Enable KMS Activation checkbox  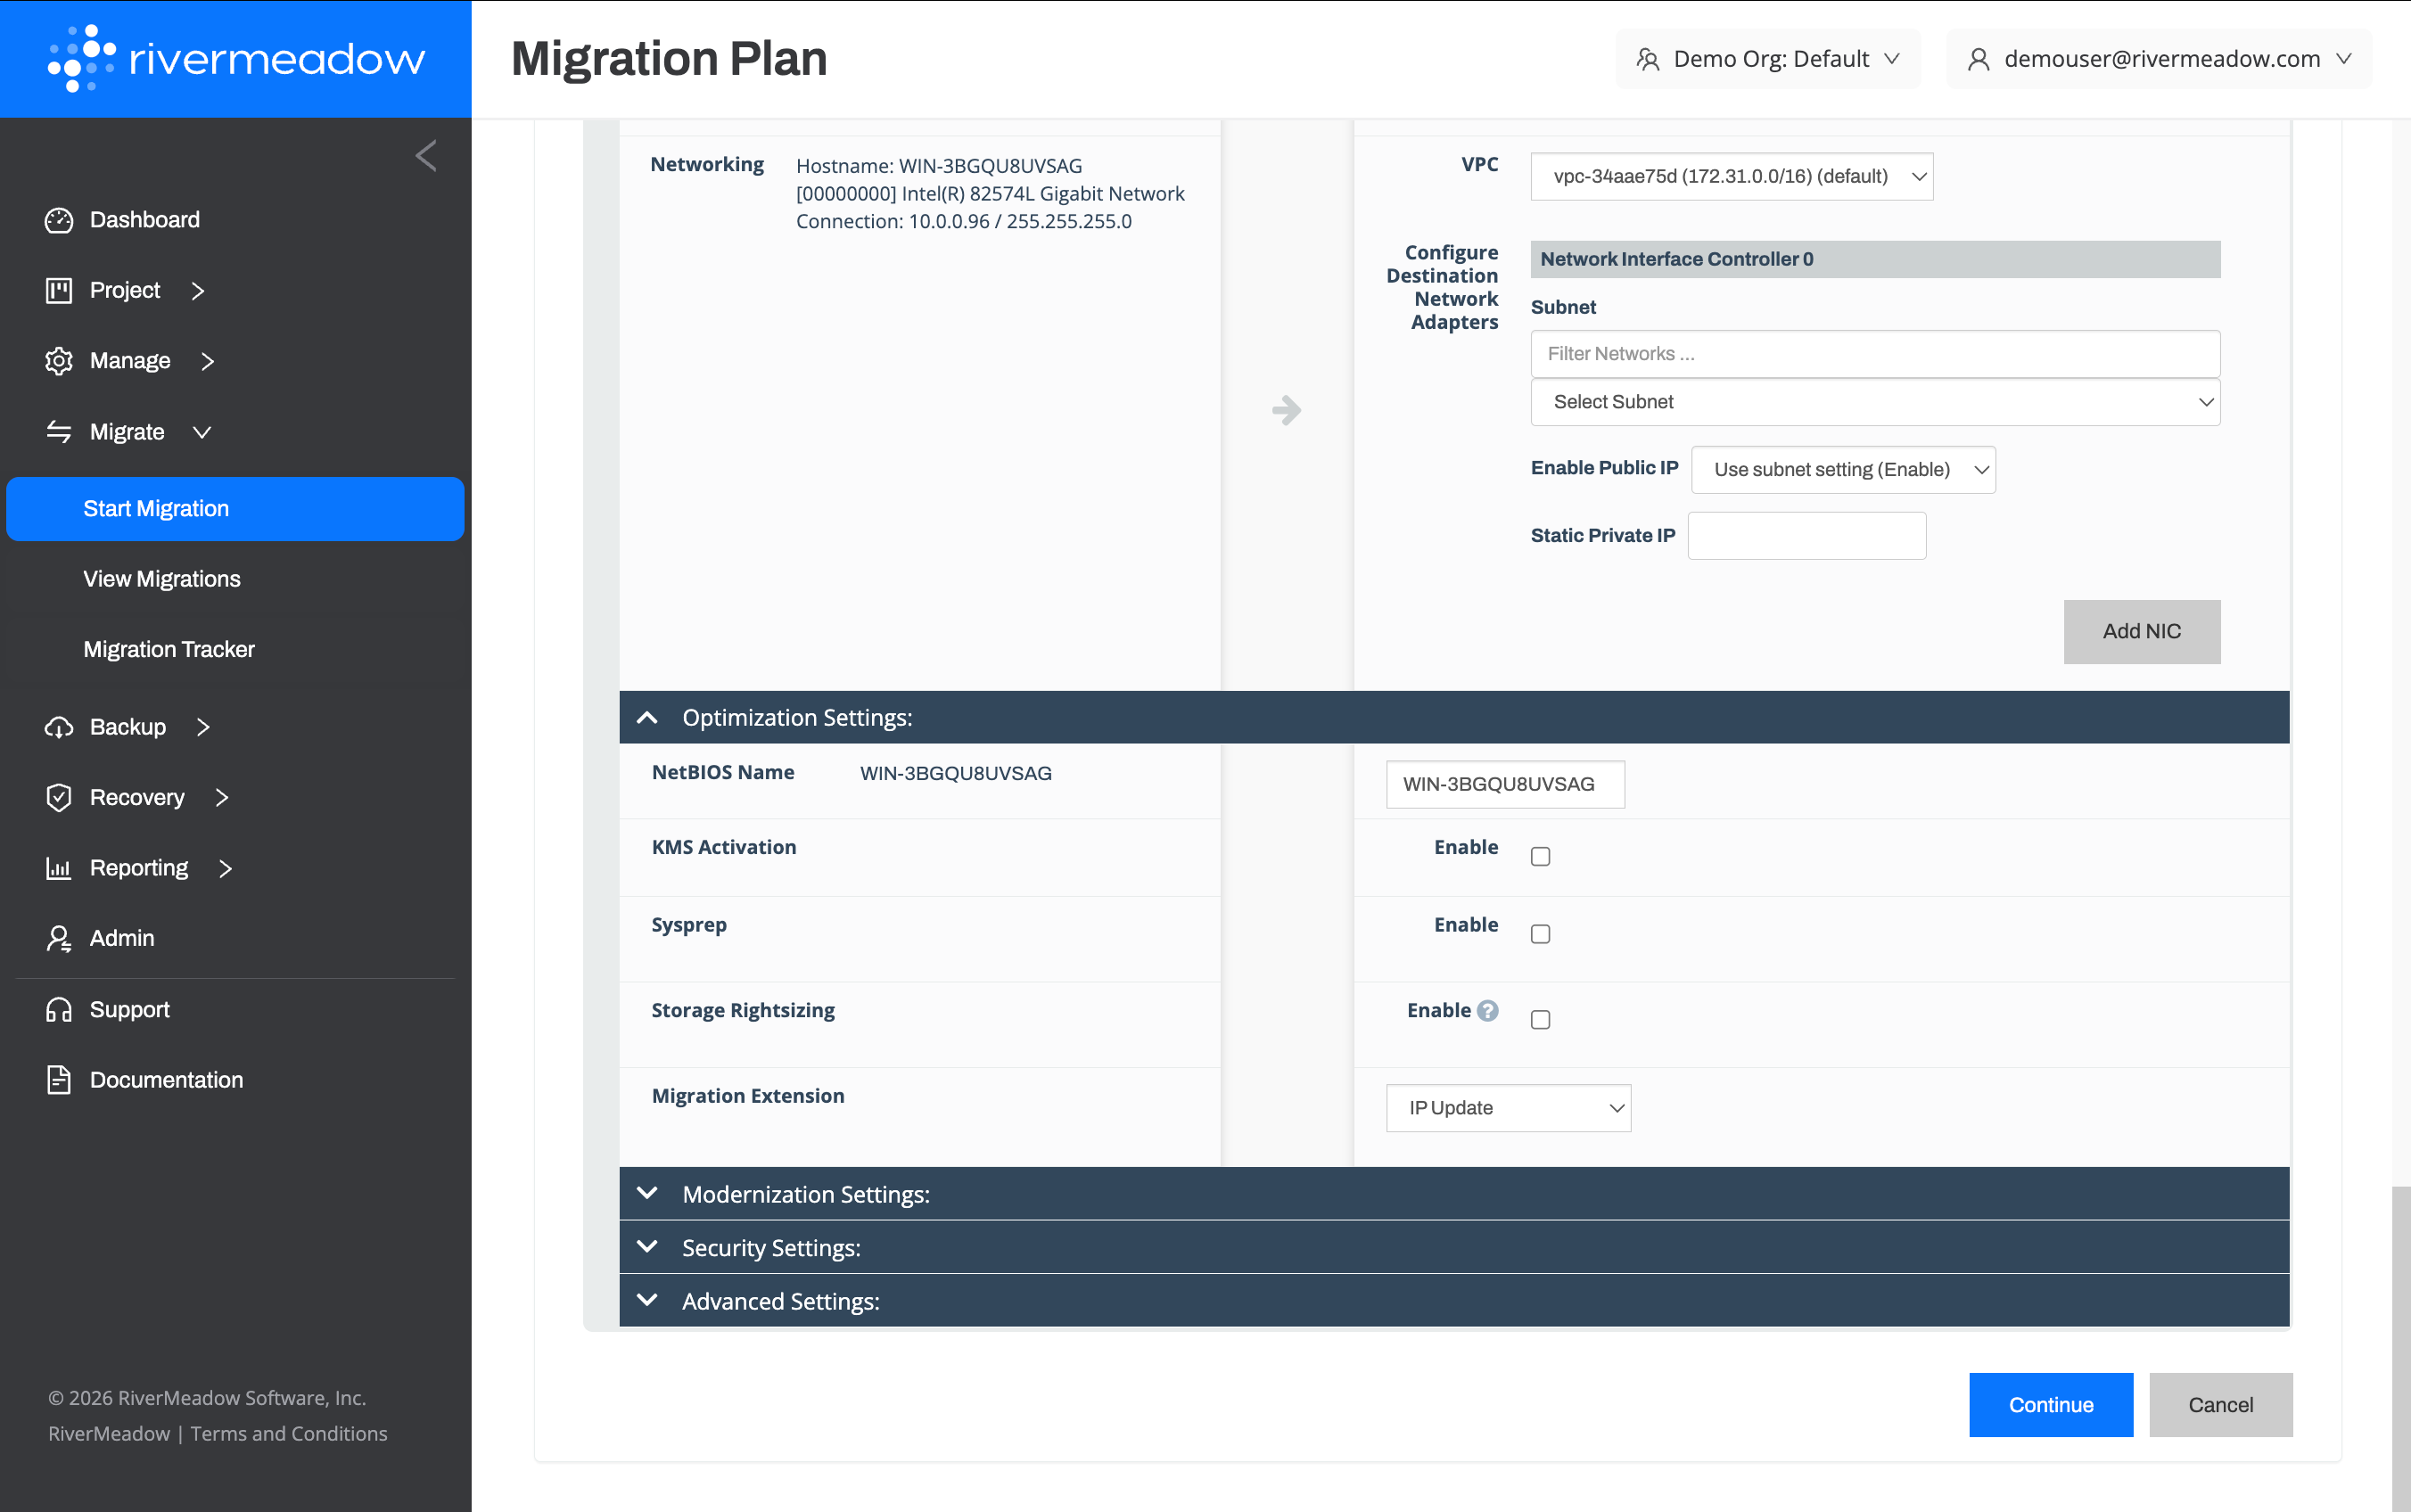click(1539, 855)
